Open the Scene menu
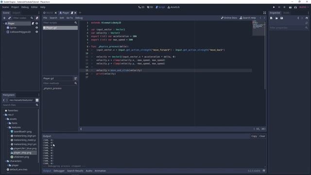 tap(5, 7)
